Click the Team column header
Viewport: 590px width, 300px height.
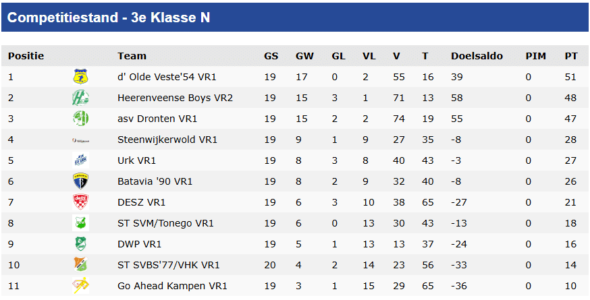(132, 56)
